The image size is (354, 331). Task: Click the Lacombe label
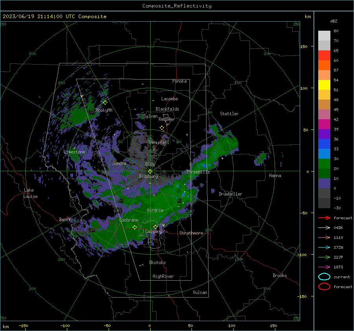coord(170,99)
